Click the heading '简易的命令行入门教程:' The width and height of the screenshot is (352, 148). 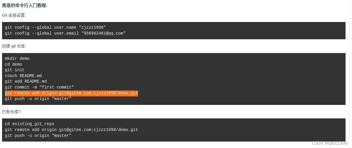[x=25, y=6]
